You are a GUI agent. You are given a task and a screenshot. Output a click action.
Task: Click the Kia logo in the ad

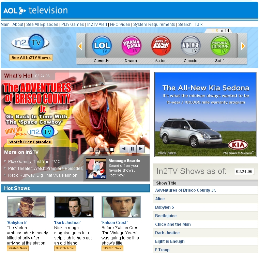[x=238, y=145]
